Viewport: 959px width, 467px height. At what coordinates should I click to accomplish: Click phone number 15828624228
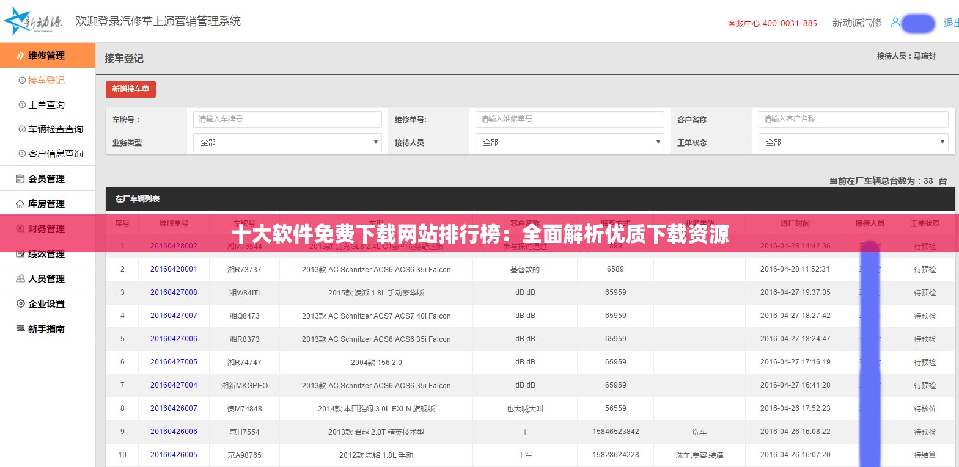click(615, 455)
